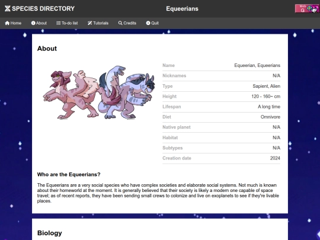Select the value "2024"
Screen dimensions: 320x240
coord(275,158)
